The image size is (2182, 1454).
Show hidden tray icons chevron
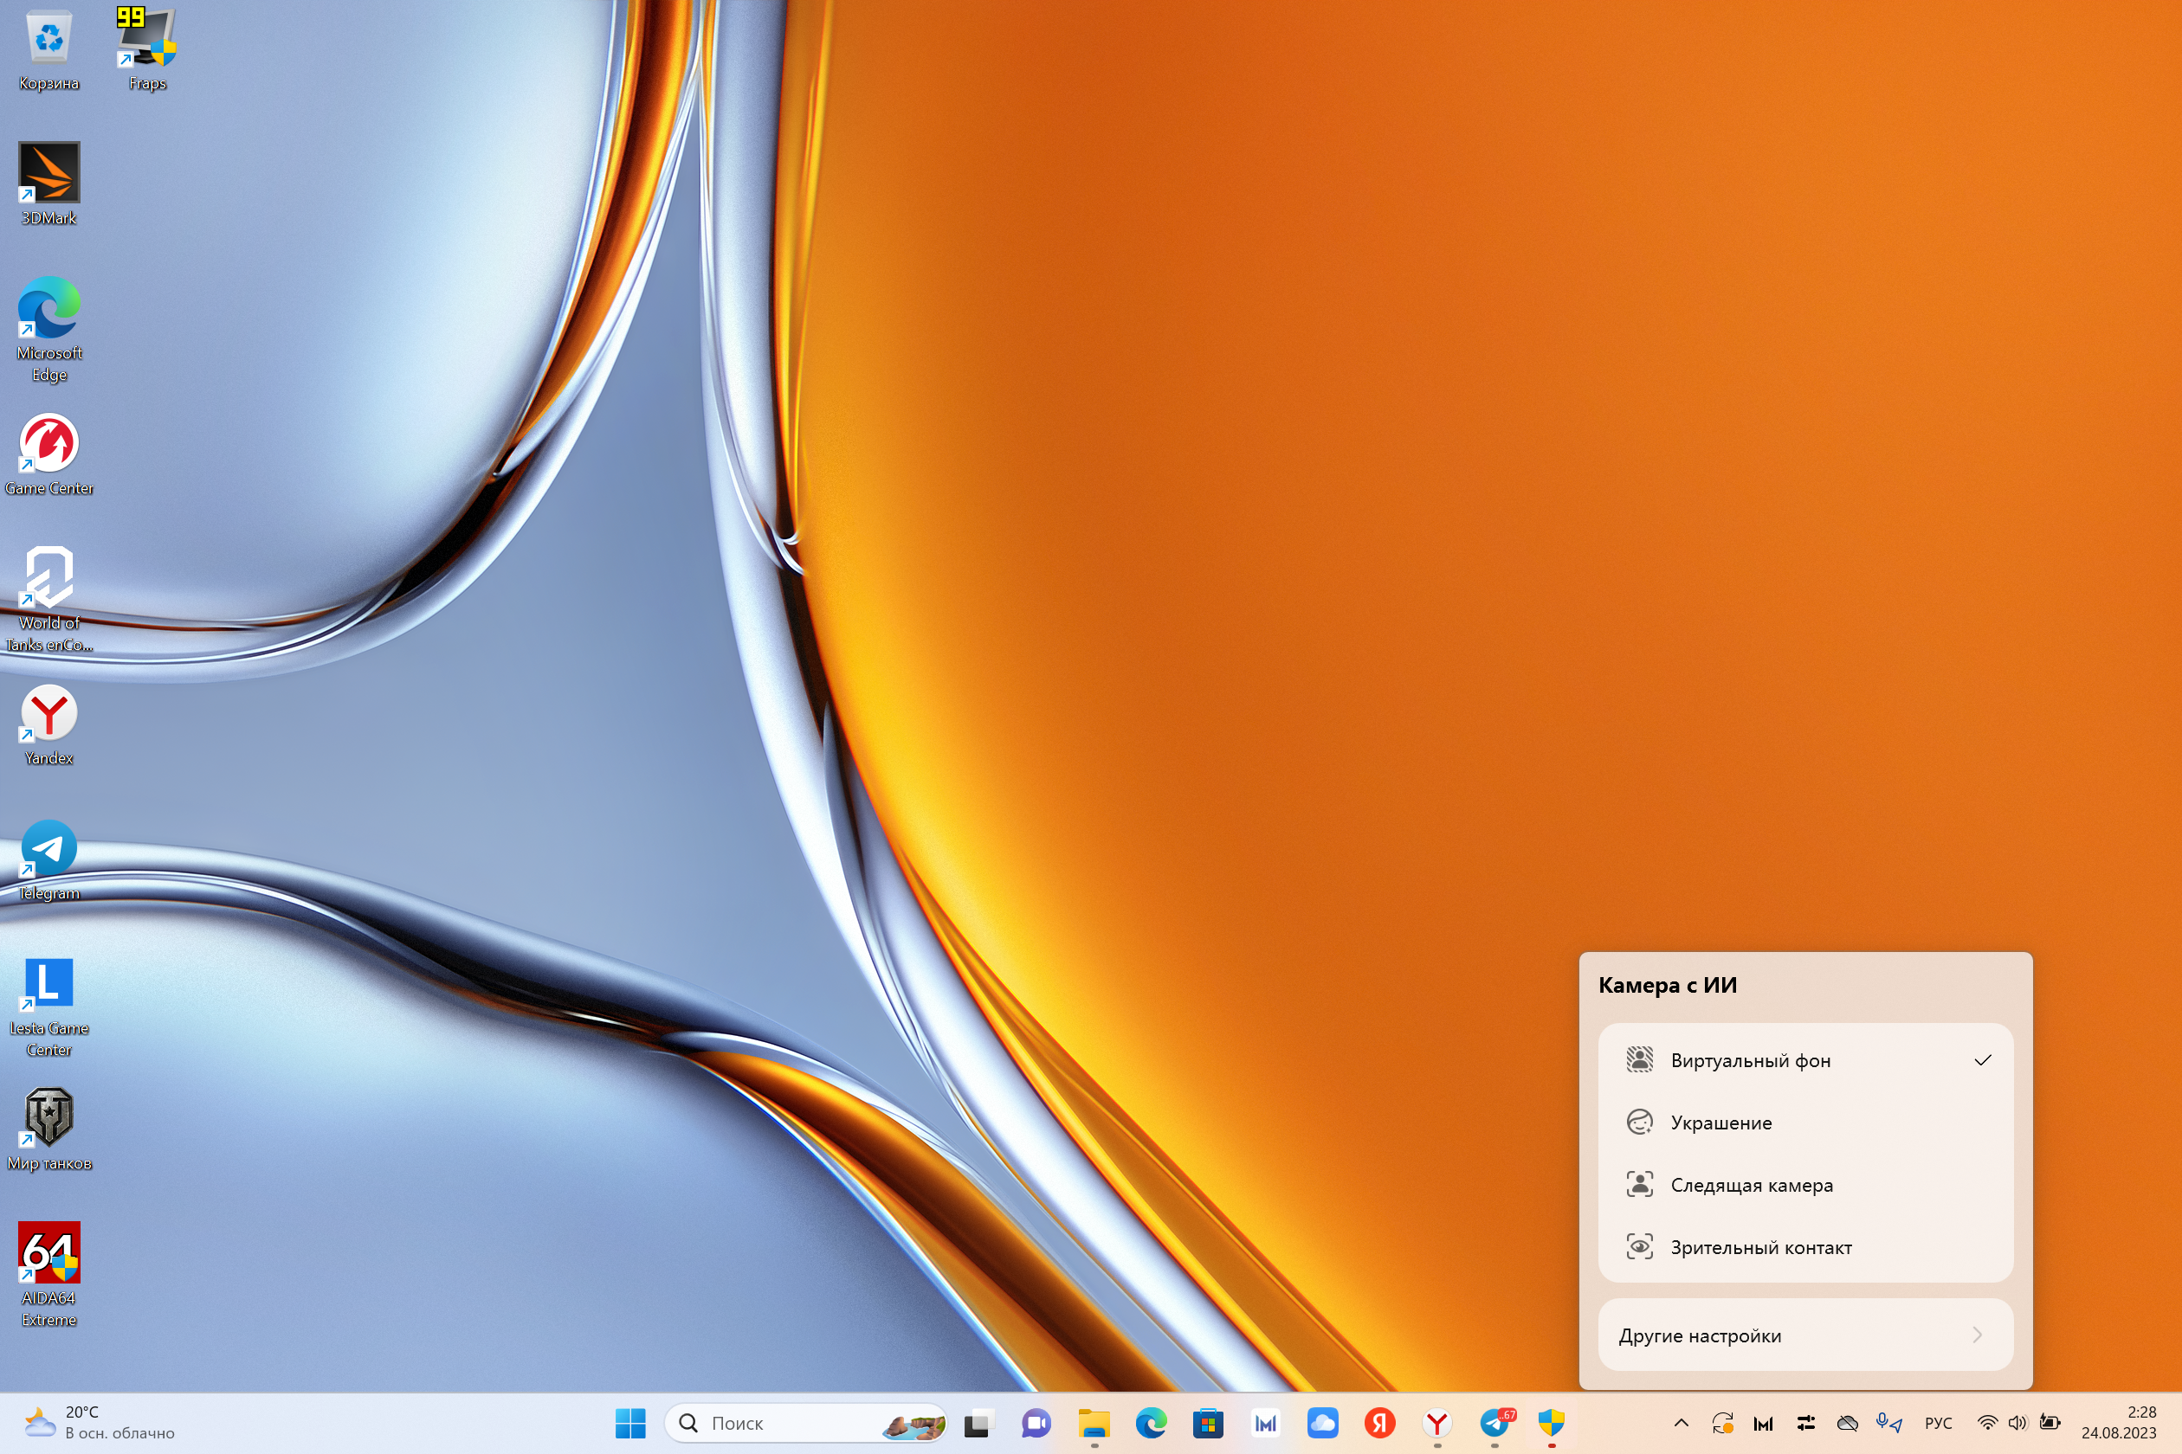(1681, 1424)
